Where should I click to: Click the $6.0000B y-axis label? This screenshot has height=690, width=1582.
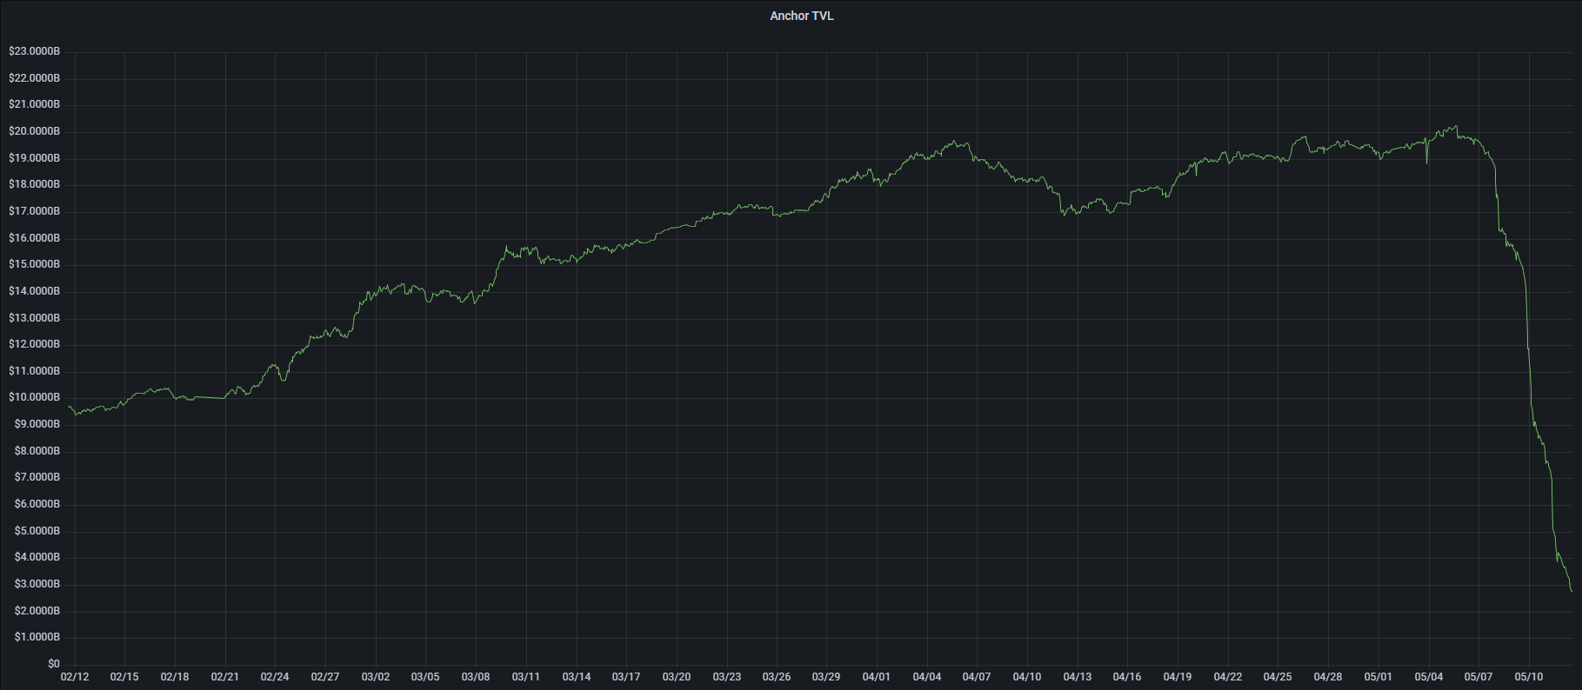click(37, 504)
